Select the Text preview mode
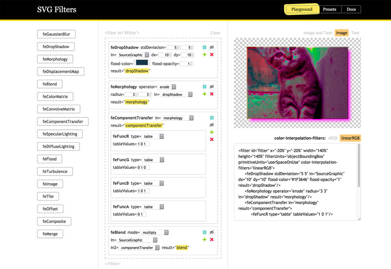Screen dimensions: 391x269 (355, 33)
